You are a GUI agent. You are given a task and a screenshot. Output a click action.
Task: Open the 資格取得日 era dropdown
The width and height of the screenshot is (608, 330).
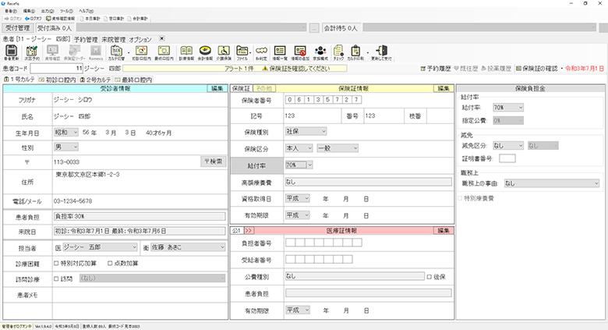coord(298,199)
